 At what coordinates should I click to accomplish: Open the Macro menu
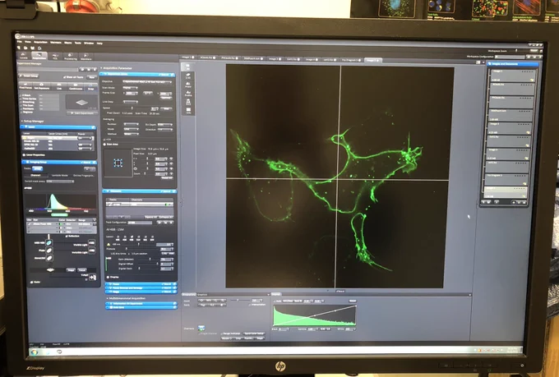click(67, 43)
